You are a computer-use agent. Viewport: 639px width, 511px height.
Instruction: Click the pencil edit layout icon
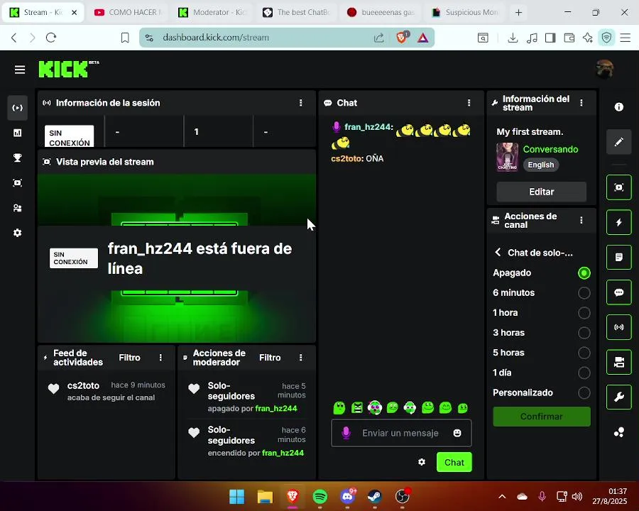(618, 142)
